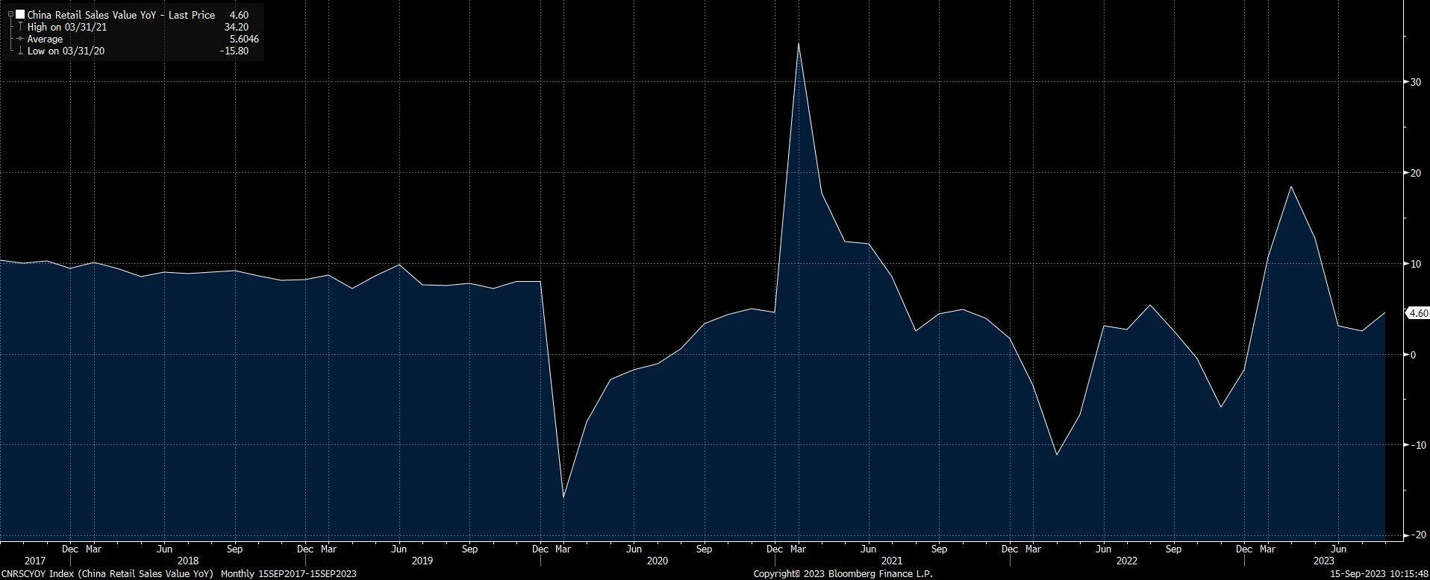Click the chart trough at March 2020

(563, 497)
